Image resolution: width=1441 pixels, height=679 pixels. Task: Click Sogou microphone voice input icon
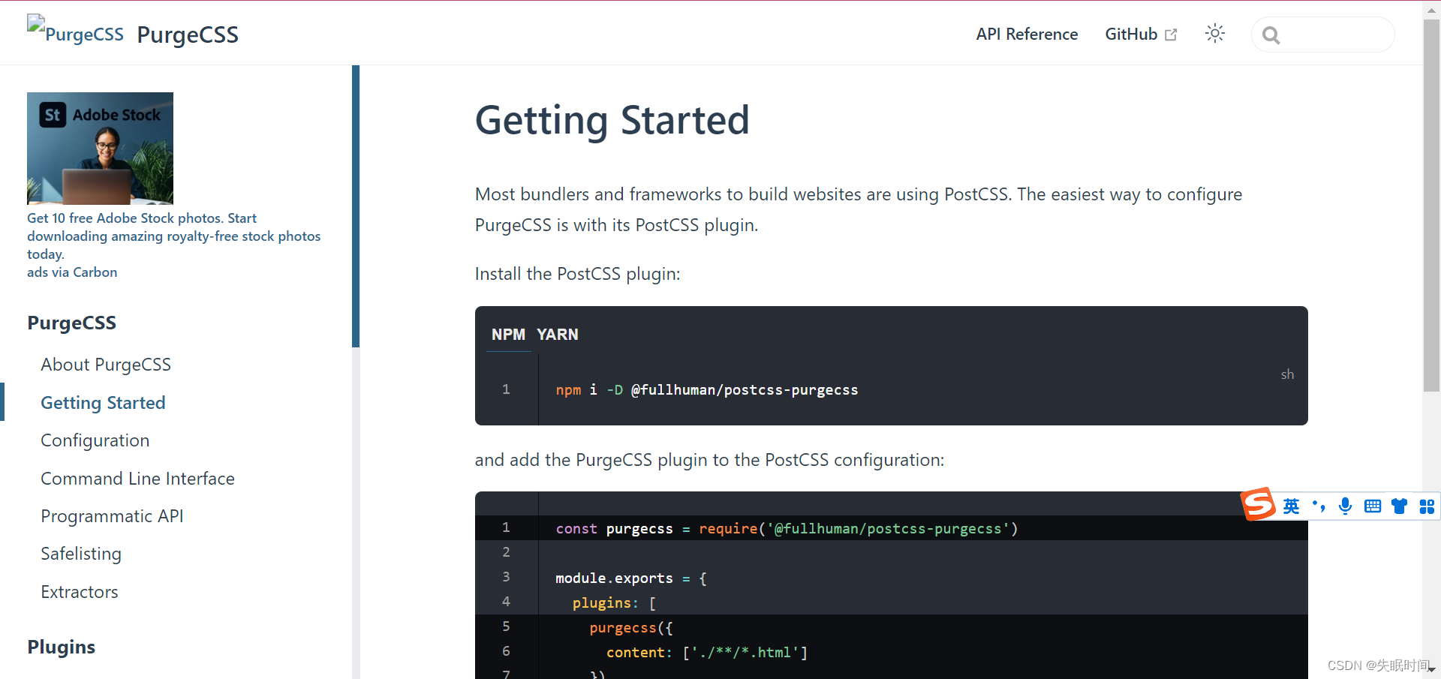click(x=1345, y=506)
